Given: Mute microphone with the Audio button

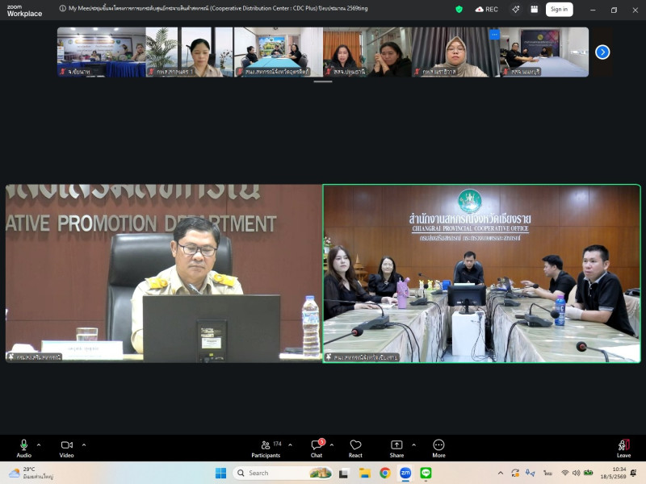Looking at the screenshot, I should 24,449.
